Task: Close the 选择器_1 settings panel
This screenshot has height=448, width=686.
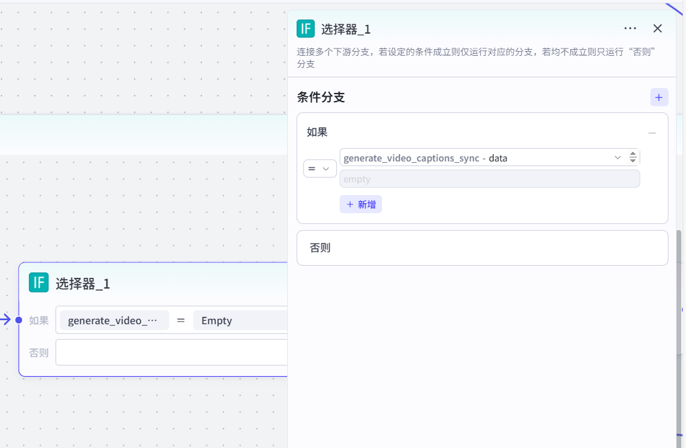Action: (x=658, y=28)
